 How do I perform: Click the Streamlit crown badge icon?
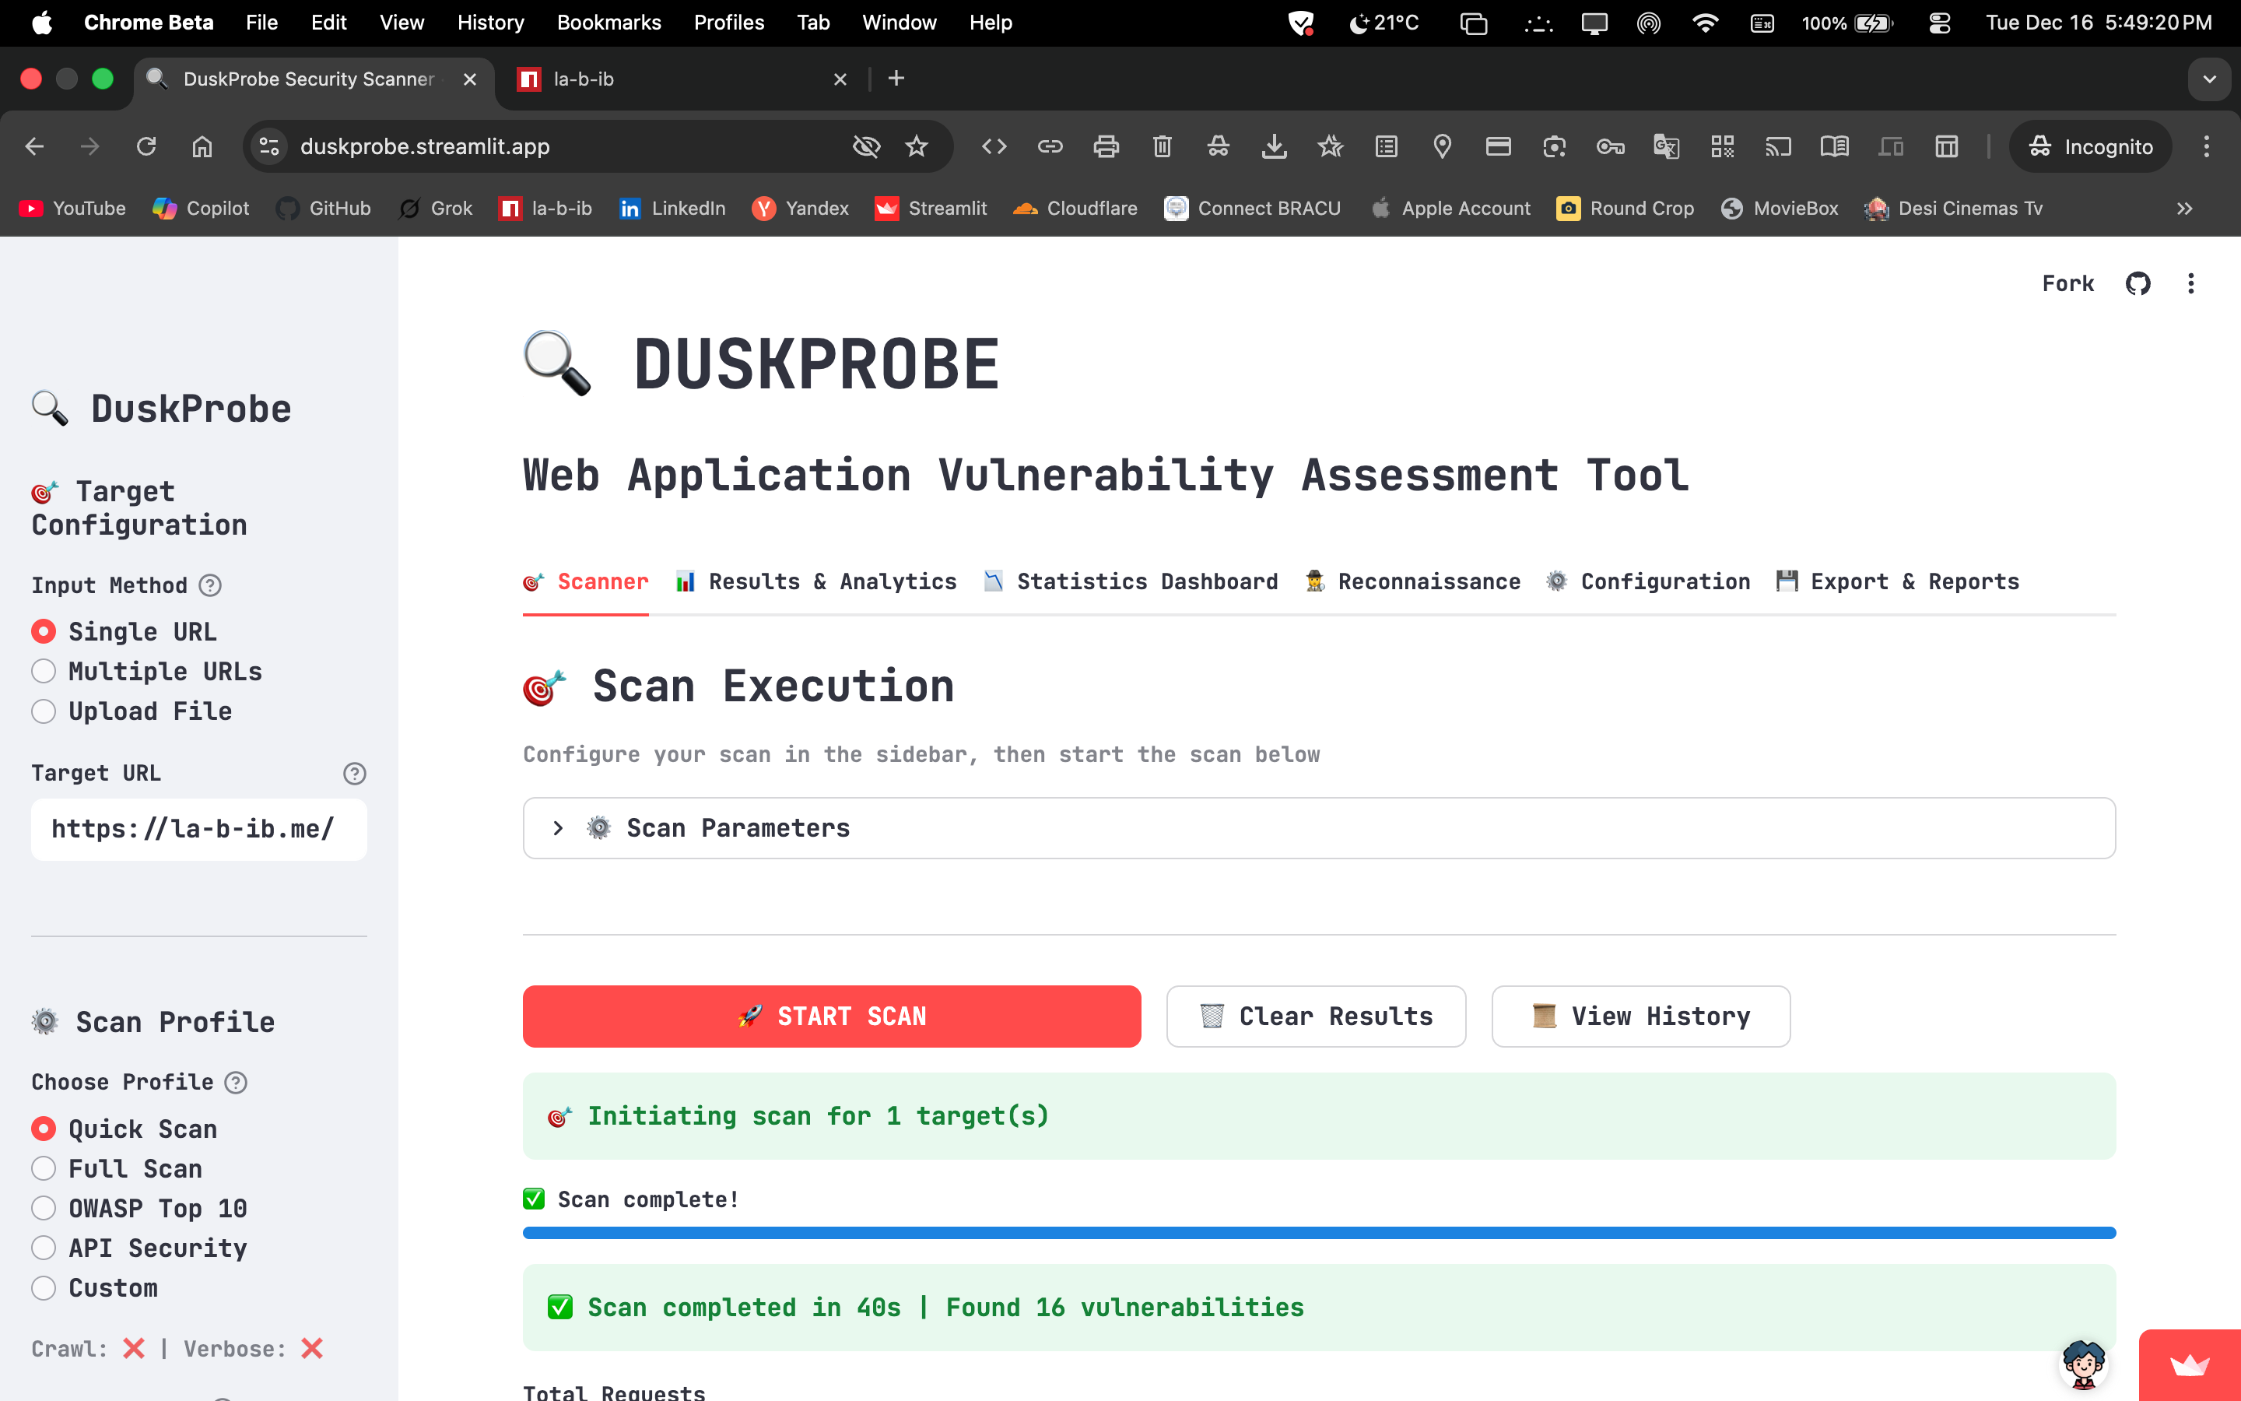(2189, 1365)
